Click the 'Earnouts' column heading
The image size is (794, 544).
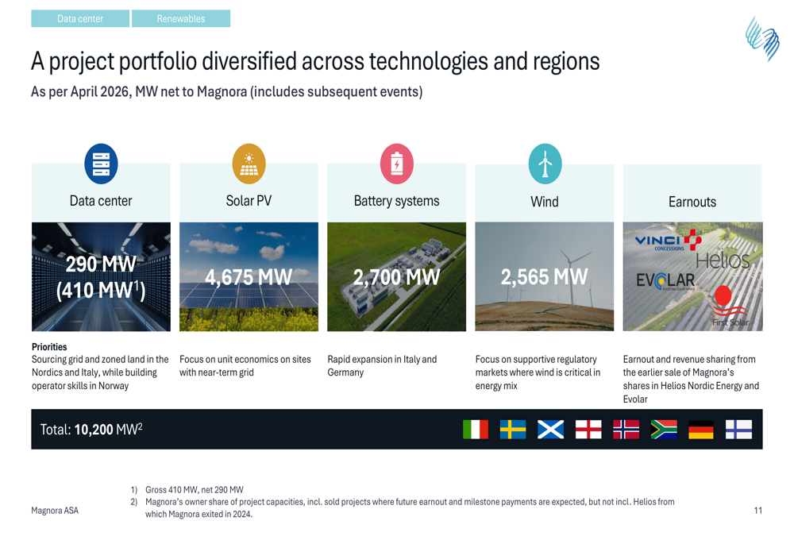coord(692,202)
